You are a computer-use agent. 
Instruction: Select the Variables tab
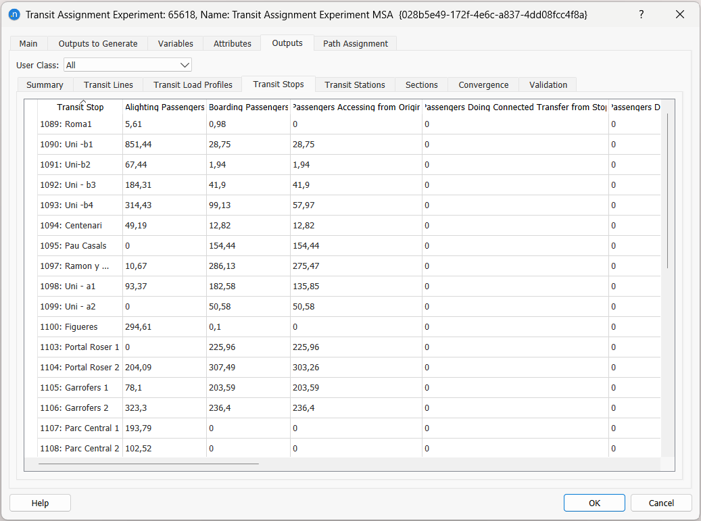click(175, 43)
